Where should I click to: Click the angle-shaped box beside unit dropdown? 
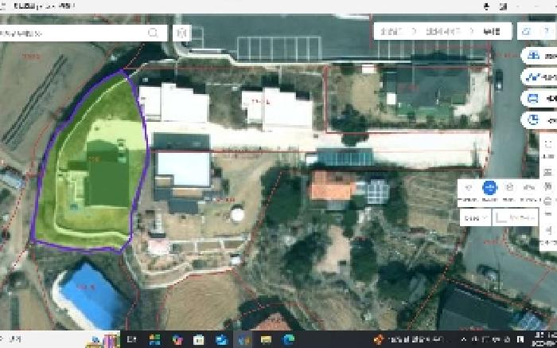pos(516,217)
